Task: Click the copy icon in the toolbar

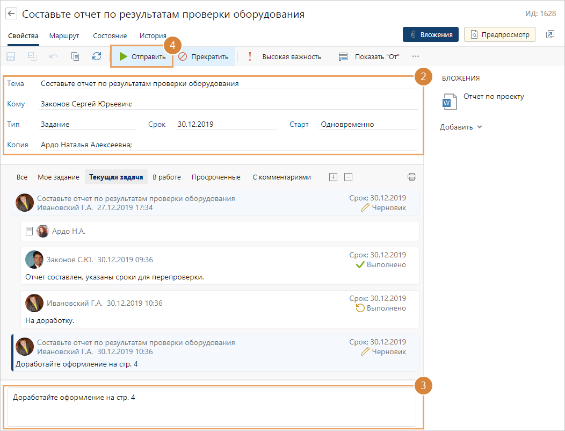Action: 75,56
